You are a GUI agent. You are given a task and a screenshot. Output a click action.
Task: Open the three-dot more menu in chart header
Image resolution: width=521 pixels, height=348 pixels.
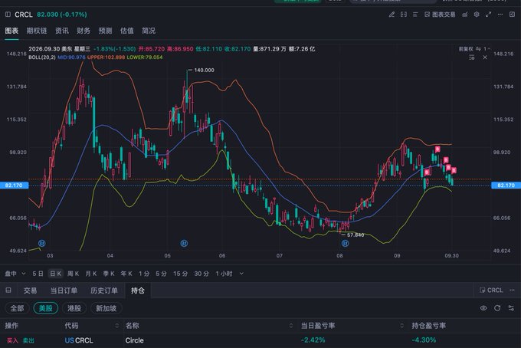[500, 15]
